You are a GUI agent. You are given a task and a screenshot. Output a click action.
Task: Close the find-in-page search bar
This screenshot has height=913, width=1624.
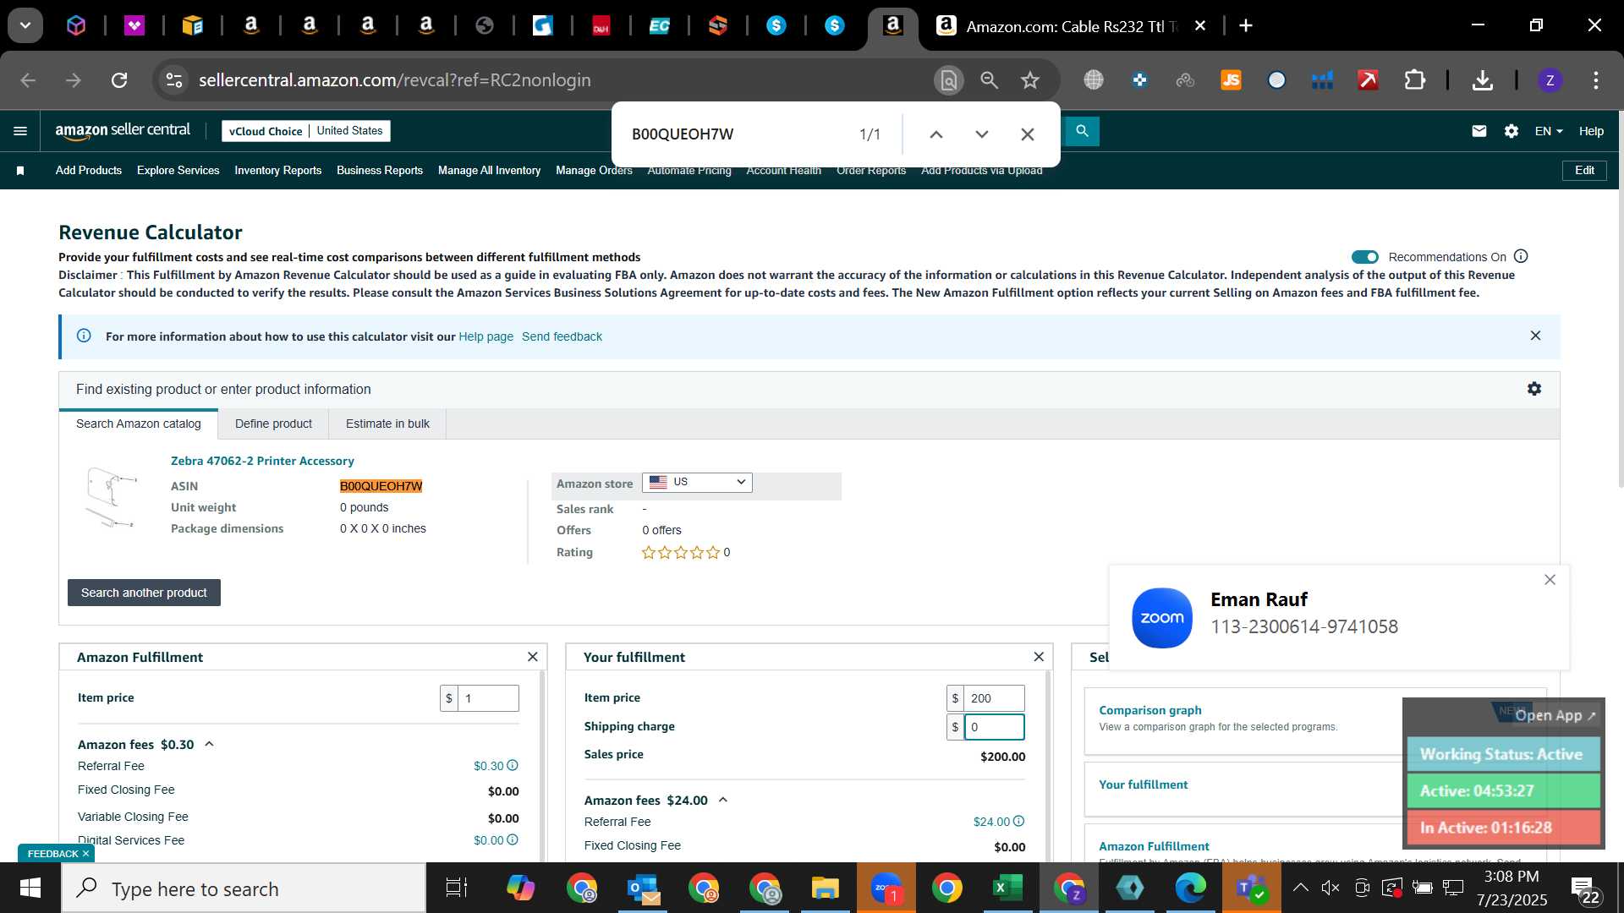click(1028, 134)
